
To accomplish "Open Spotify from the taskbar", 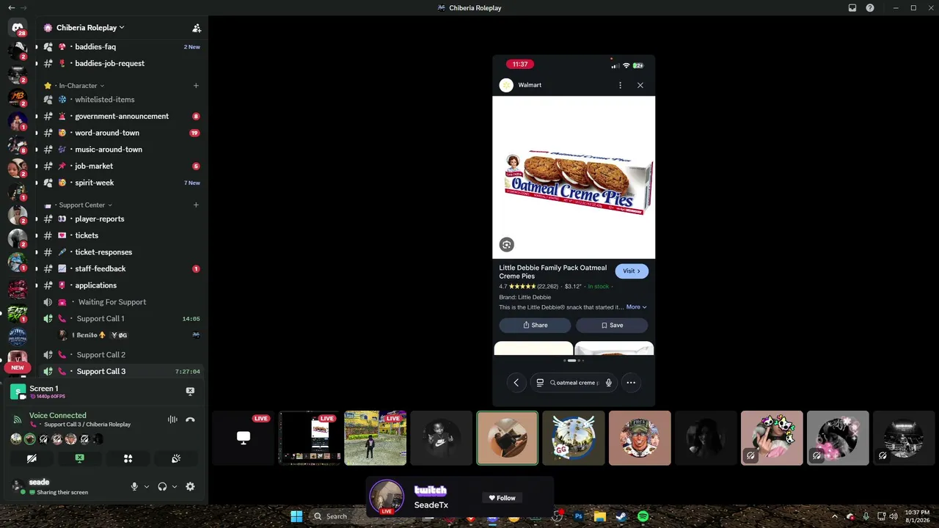I will click(643, 516).
